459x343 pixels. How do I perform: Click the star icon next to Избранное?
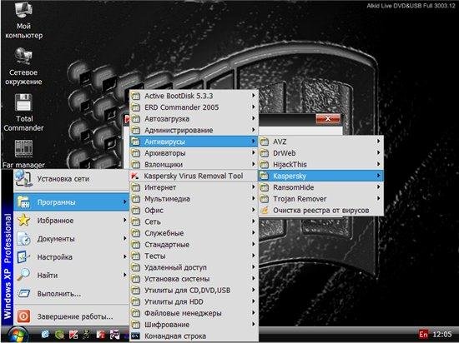coord(23,220)
